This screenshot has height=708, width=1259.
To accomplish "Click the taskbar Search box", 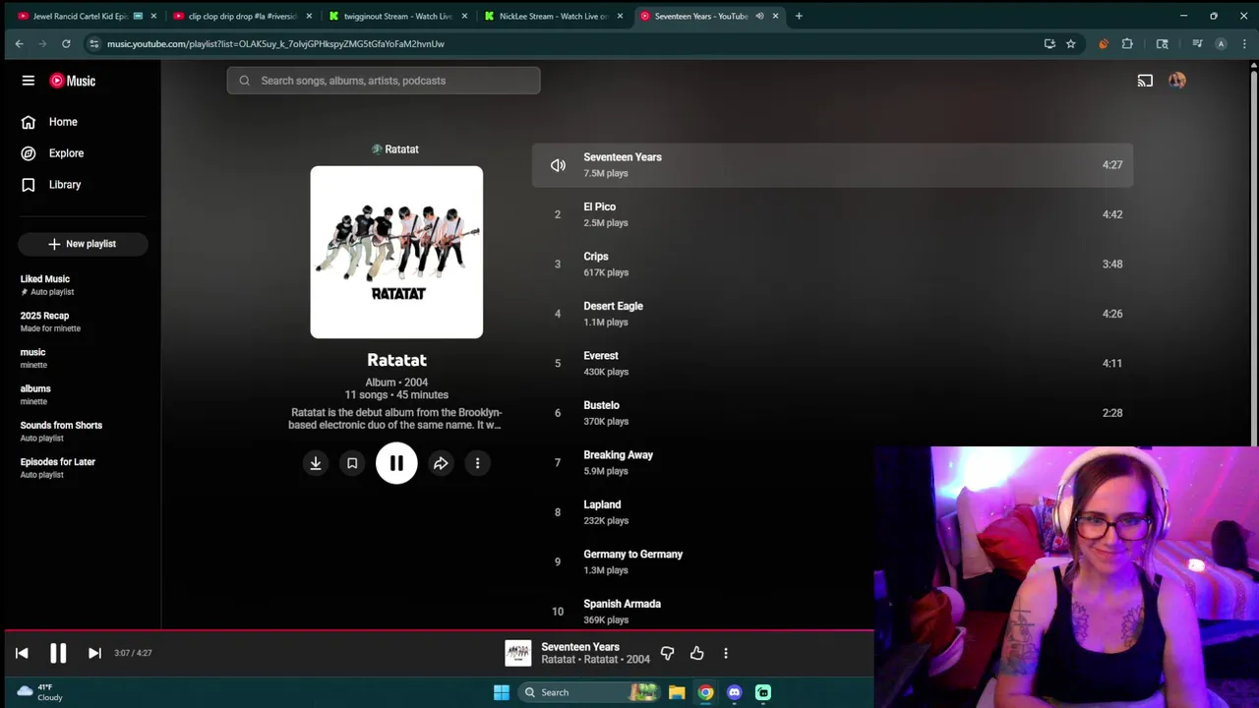I will click(x=590, y=692).
